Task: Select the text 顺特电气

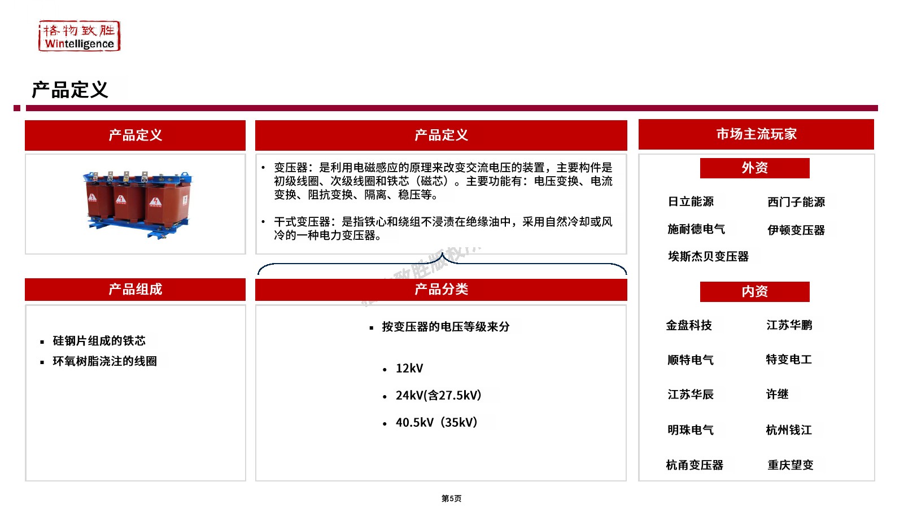Action: (691, 360)
